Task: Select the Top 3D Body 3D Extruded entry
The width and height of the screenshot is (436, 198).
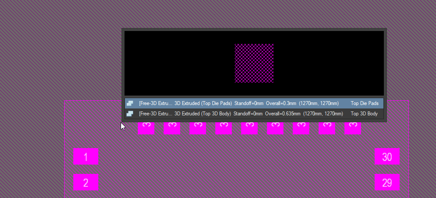Action: click(202, 114)
